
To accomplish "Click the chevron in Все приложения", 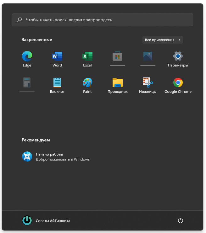I will coord(179,40).
